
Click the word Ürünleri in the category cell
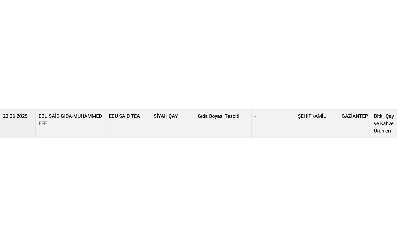point(383,131)
